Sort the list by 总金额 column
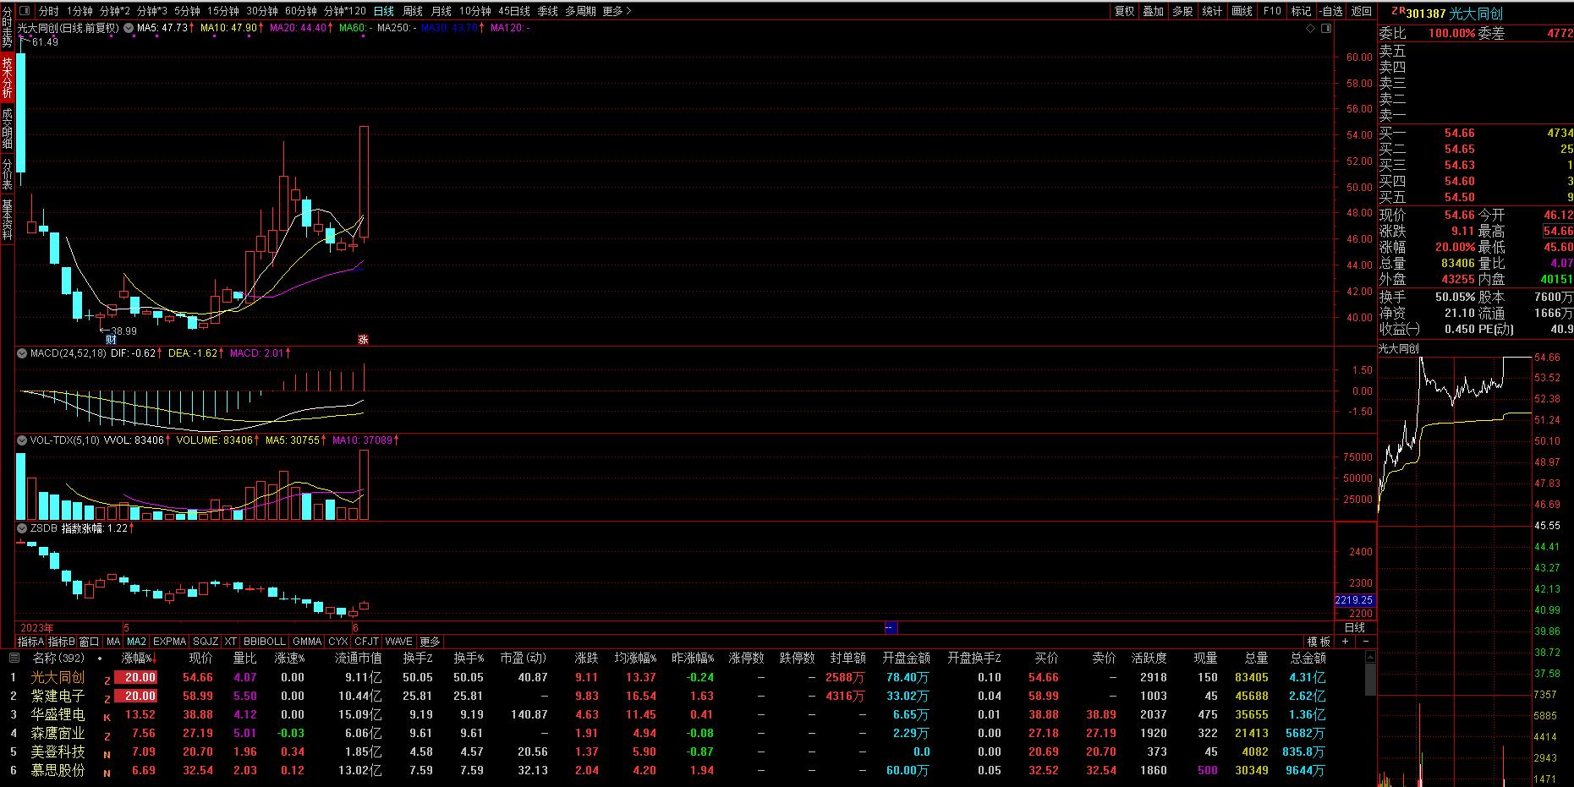This screenshot has width=1574, height=787. 1308,658
